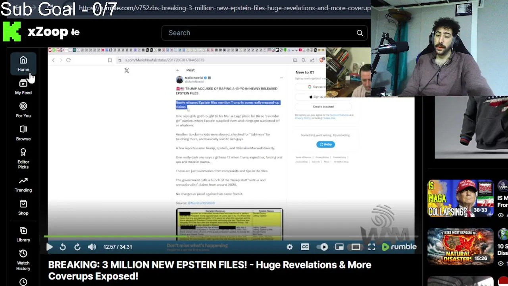
Task: Open the Home sidebar item
Action: pyautogui.click(x=23, y=64)
